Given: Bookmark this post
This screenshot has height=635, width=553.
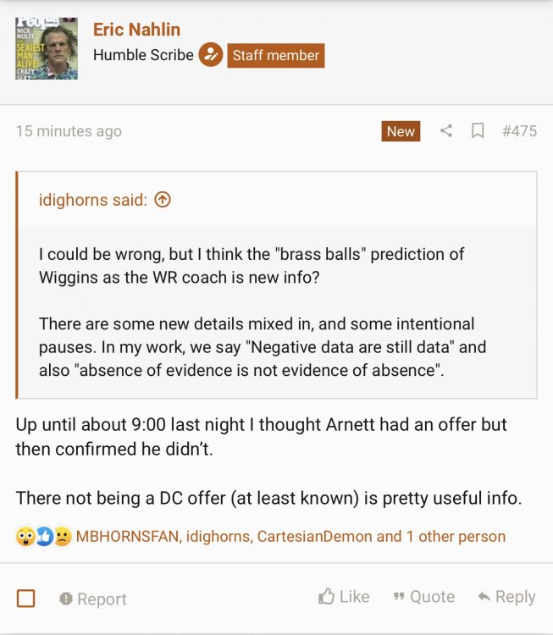Looking at the screenshot, I should (x=478, y=131).
